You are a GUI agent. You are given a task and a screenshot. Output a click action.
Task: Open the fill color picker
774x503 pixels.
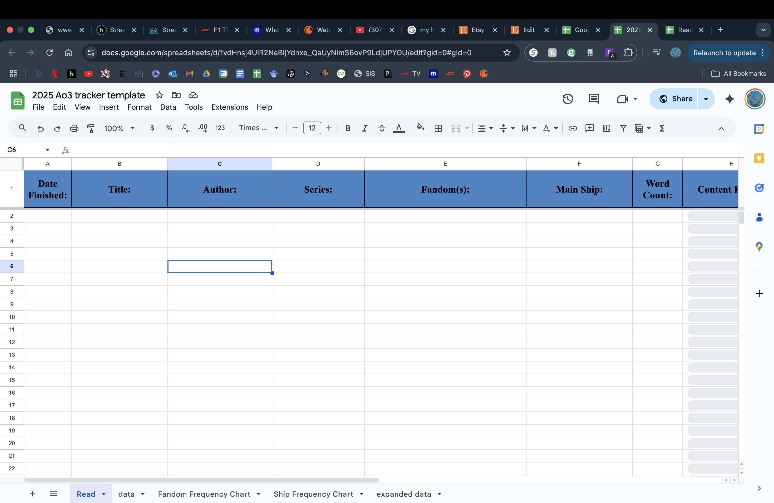[420, 128]
